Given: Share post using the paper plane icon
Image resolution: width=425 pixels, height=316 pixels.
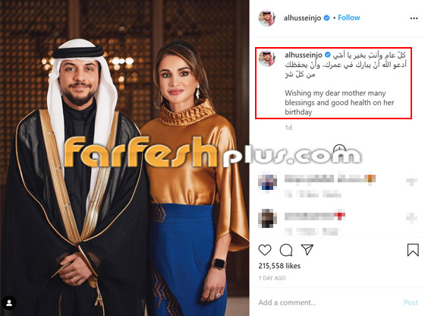Looking at the screenshot, I should click(307, 250).
